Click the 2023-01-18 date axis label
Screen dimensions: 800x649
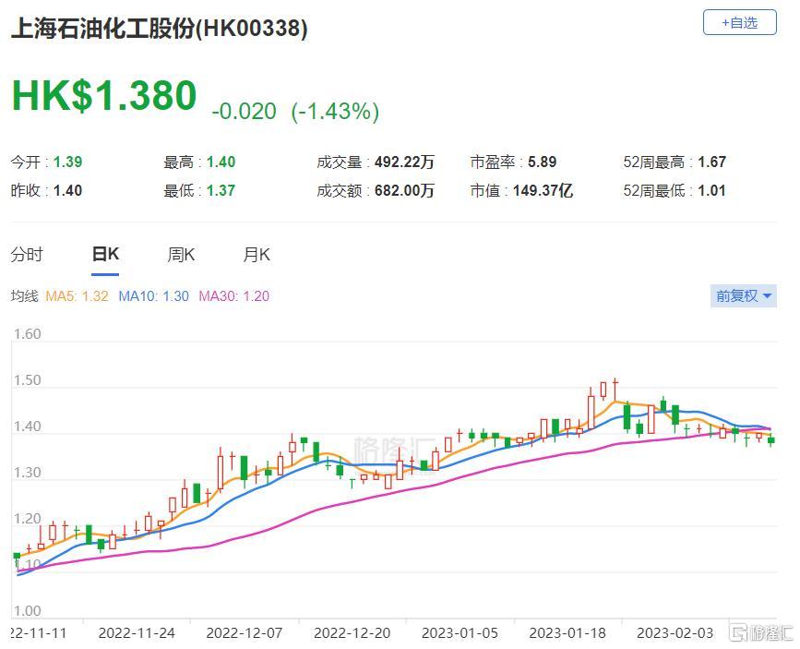pyautogui.click(x=567, y=633)
